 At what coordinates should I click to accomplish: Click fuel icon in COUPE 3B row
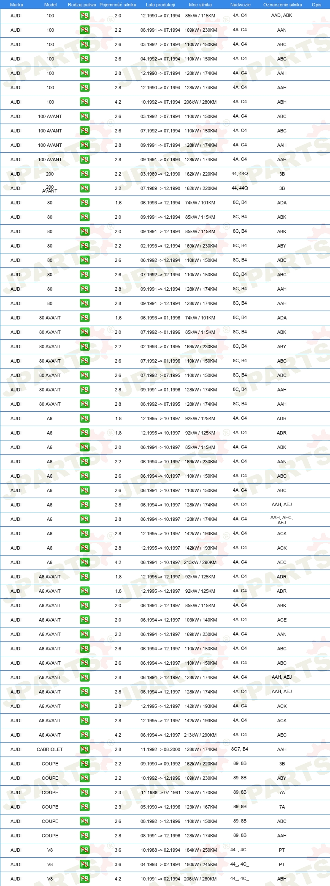coord(84,764)
